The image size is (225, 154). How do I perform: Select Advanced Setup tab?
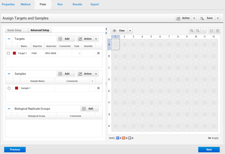click(x=40, y=30)
